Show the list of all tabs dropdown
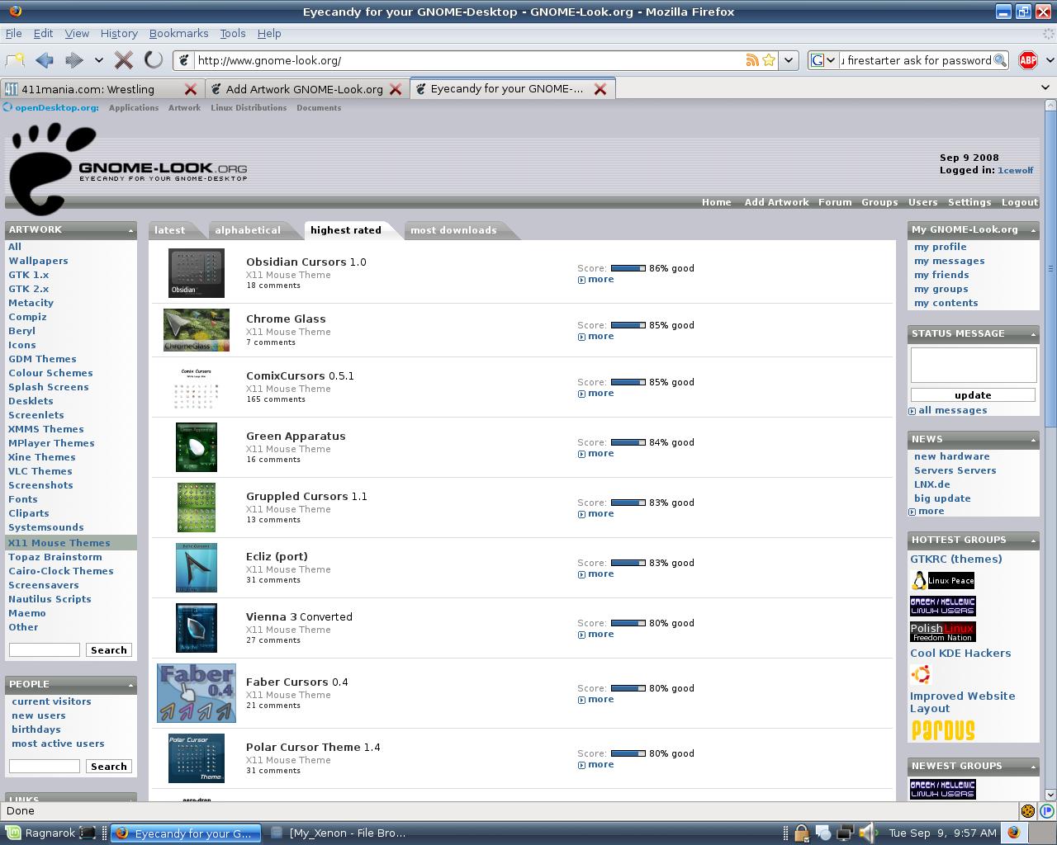Screen dimensions: 1057x845 tap(1045, 87)
